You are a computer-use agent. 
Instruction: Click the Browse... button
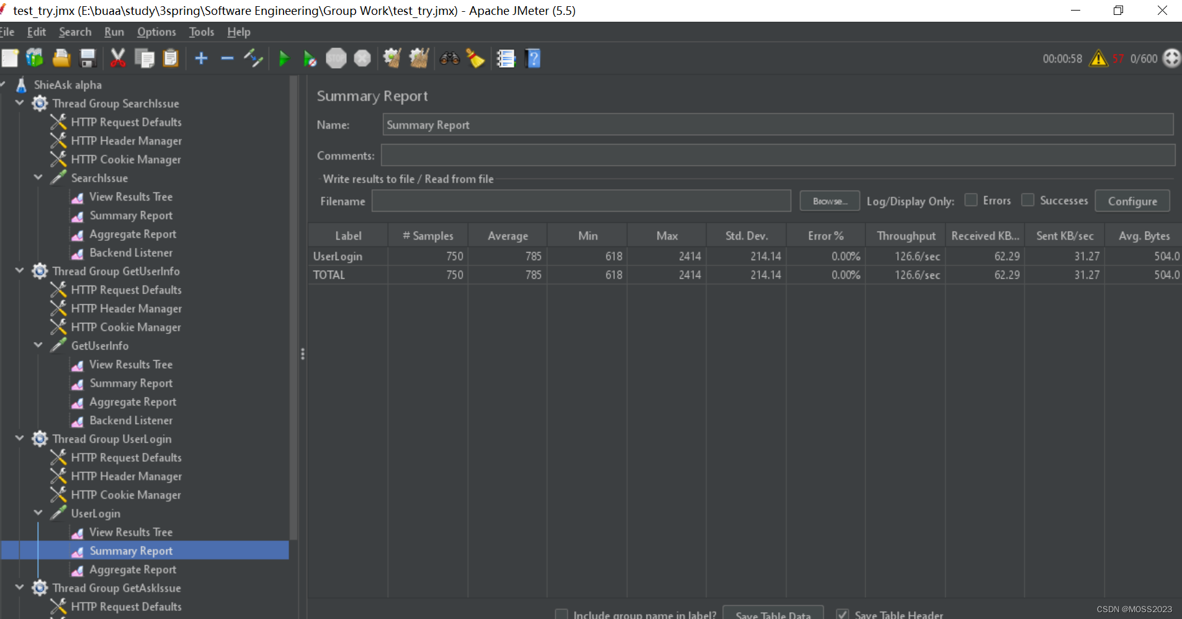click(830, 201)
